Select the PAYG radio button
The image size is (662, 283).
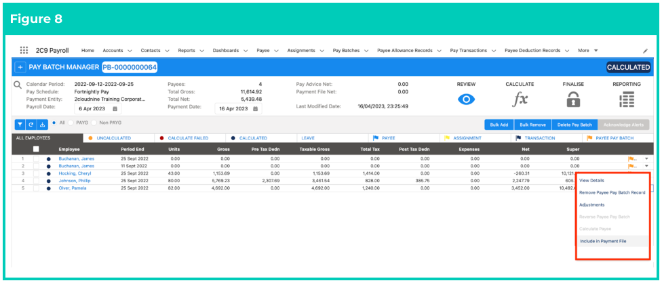pyautogui.click(x=70, y=123)
